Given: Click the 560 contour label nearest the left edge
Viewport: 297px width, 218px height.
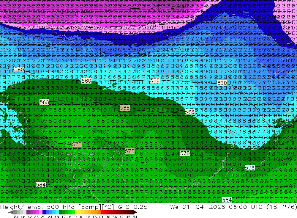Looking at the screenshot, I should click(x=19, y=69).
